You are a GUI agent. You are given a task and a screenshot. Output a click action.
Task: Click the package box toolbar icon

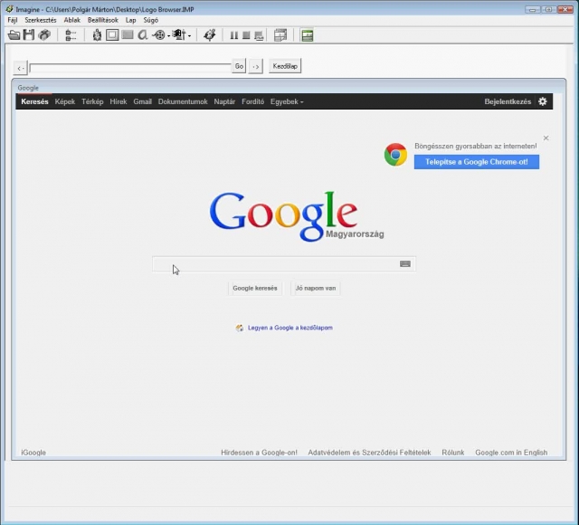pos(44,35)
